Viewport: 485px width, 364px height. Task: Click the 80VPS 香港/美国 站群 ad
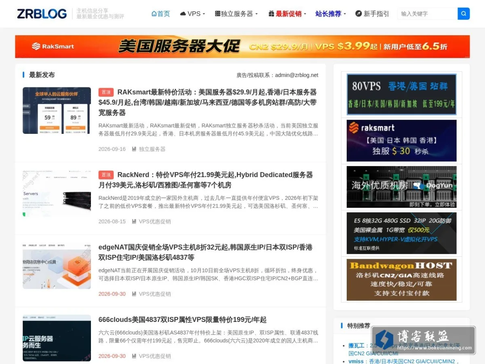401,94
